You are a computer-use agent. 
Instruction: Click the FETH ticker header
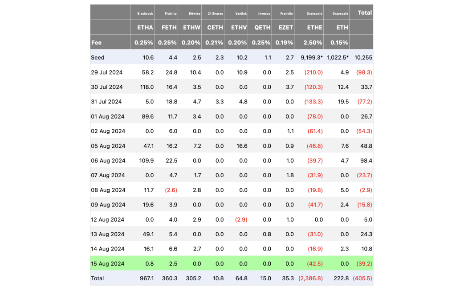pos(169,28)
